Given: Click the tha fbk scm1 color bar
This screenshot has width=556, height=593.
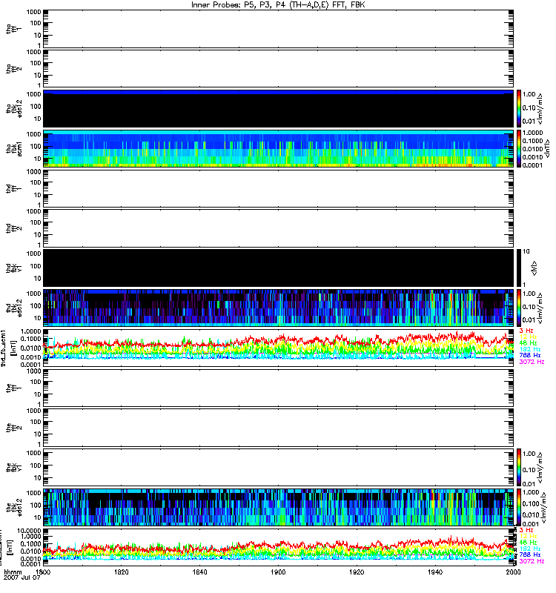Looking at the screenshot, I should pyautogui.click(x=519, y=148).
